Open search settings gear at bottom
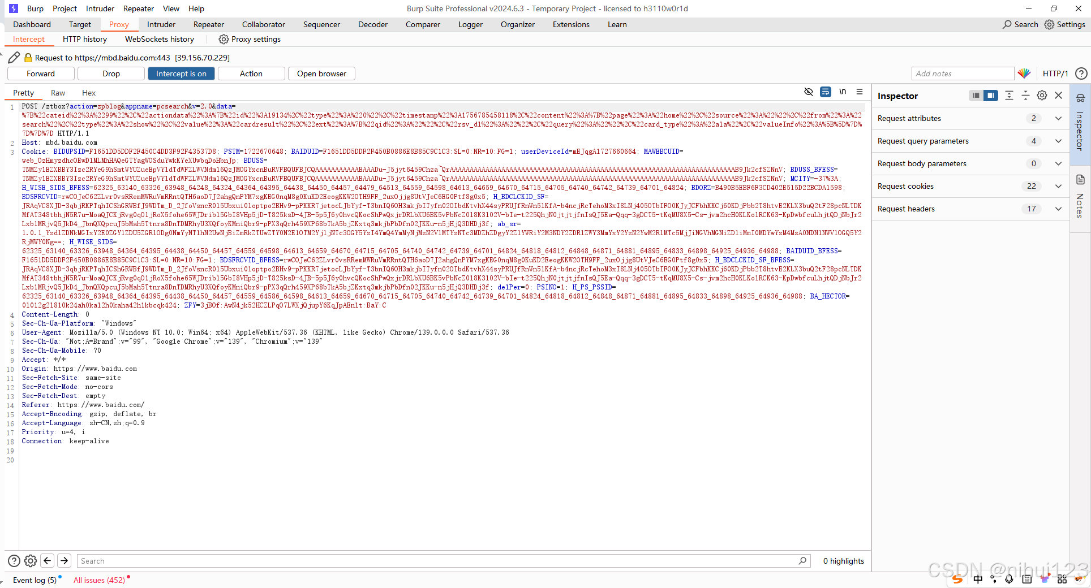The height and width of the screenshot is (588, 1091). click(31, 561)
